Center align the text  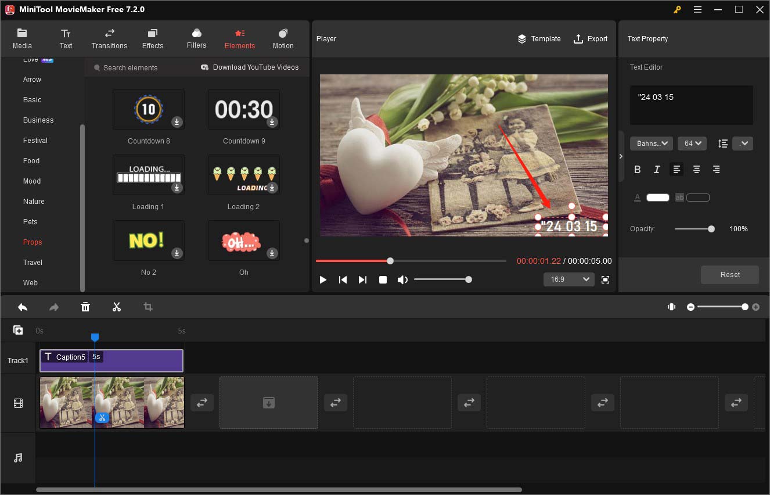(696, 170)
